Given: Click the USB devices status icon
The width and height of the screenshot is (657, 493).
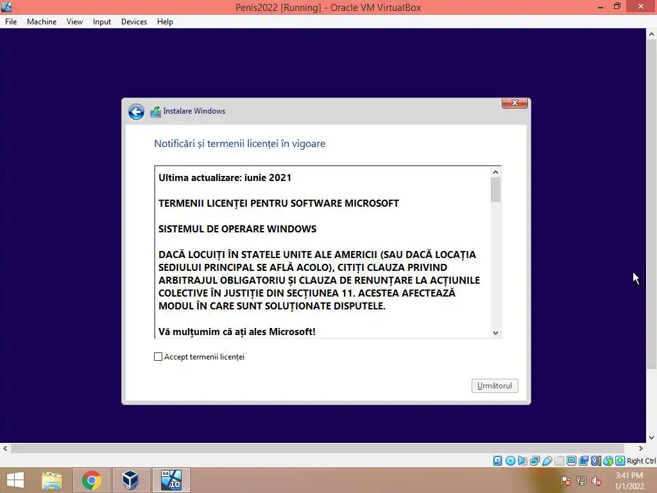Looking at the screenshot, I should coord(547,461).
